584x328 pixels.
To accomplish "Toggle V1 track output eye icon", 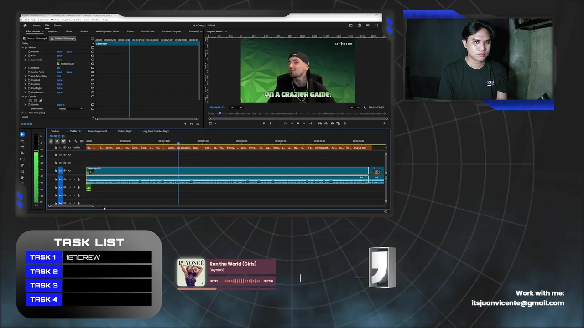I will 69,171.
